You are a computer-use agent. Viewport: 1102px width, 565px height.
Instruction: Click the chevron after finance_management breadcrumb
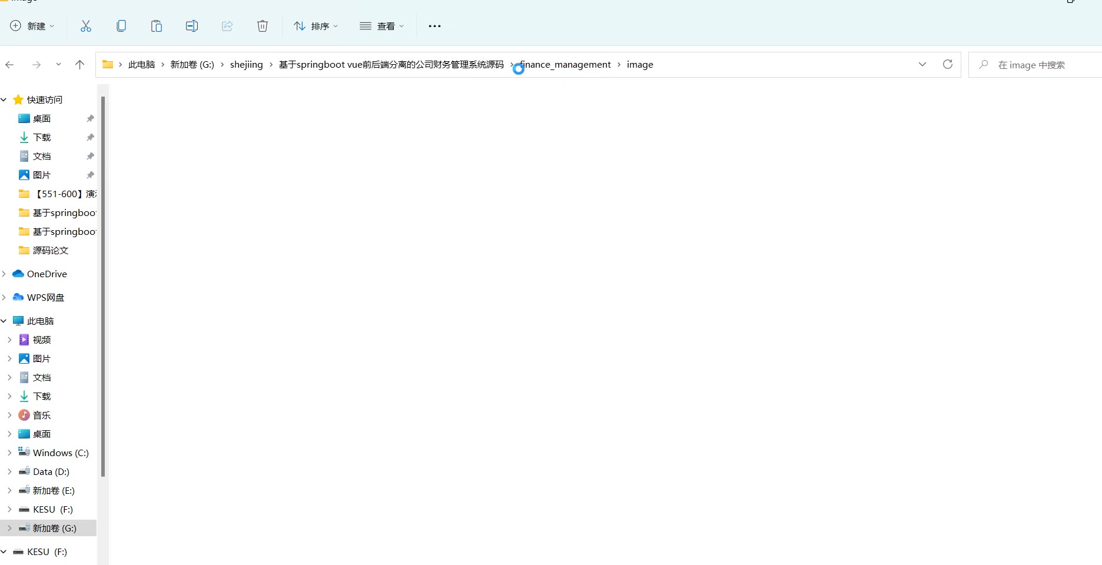[x=619, y=65]
